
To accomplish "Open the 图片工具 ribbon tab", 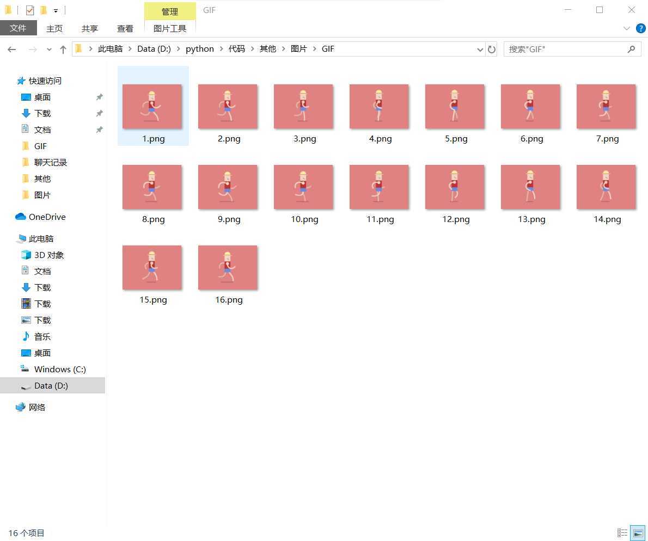I will click(170, 28).
